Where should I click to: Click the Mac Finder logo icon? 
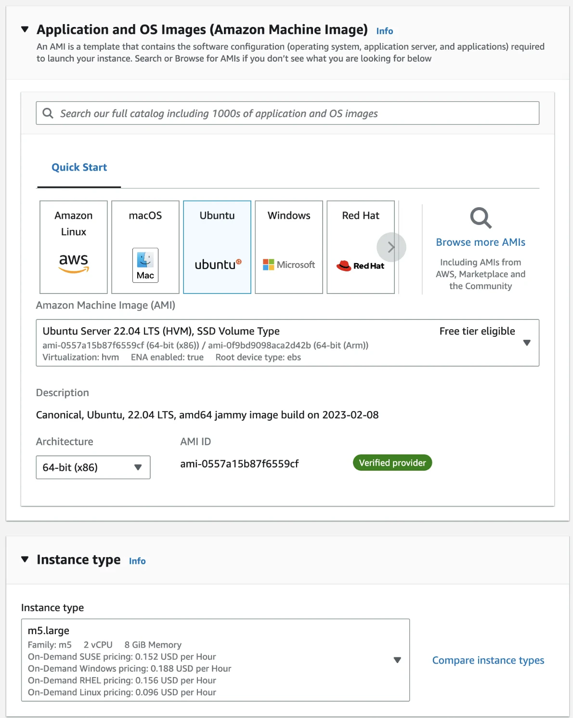tap(145, 265)
